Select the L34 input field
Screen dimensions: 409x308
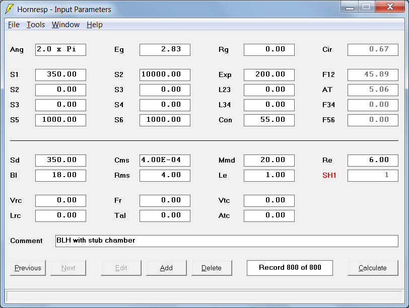click(x=269, y=105)
